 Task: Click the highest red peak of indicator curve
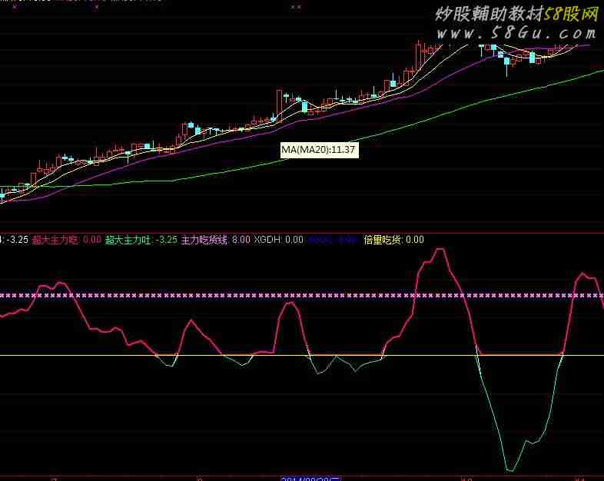[x=440, y=250]
